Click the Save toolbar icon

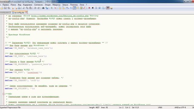click(x=5, y=8)
